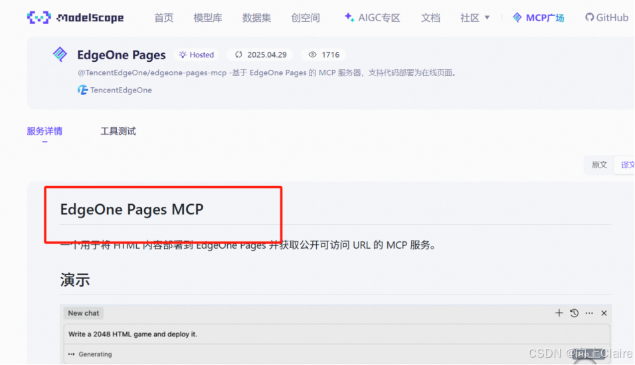This screenshot has width=635, height=365.
Task: Click the eye icon by view count
Action: pos(312,55)
